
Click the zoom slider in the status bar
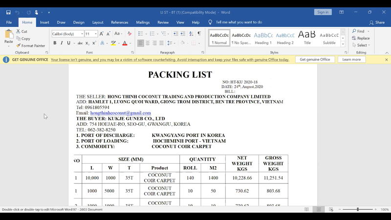(358, 210)
